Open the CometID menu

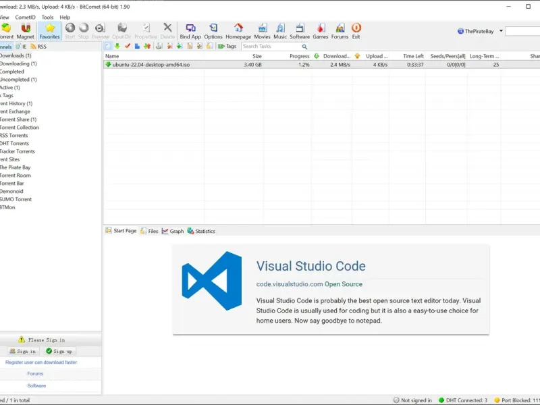point(25,18)
